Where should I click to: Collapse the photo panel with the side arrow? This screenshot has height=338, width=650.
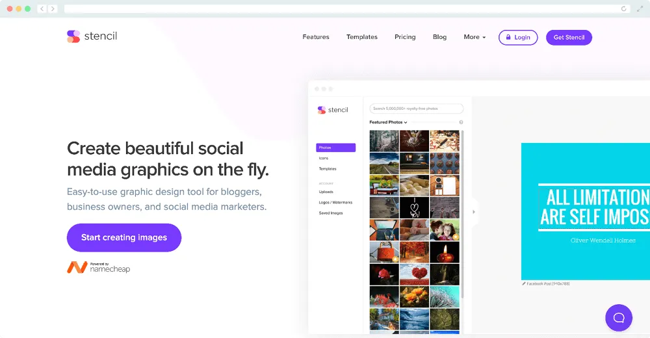pos(474,212)
